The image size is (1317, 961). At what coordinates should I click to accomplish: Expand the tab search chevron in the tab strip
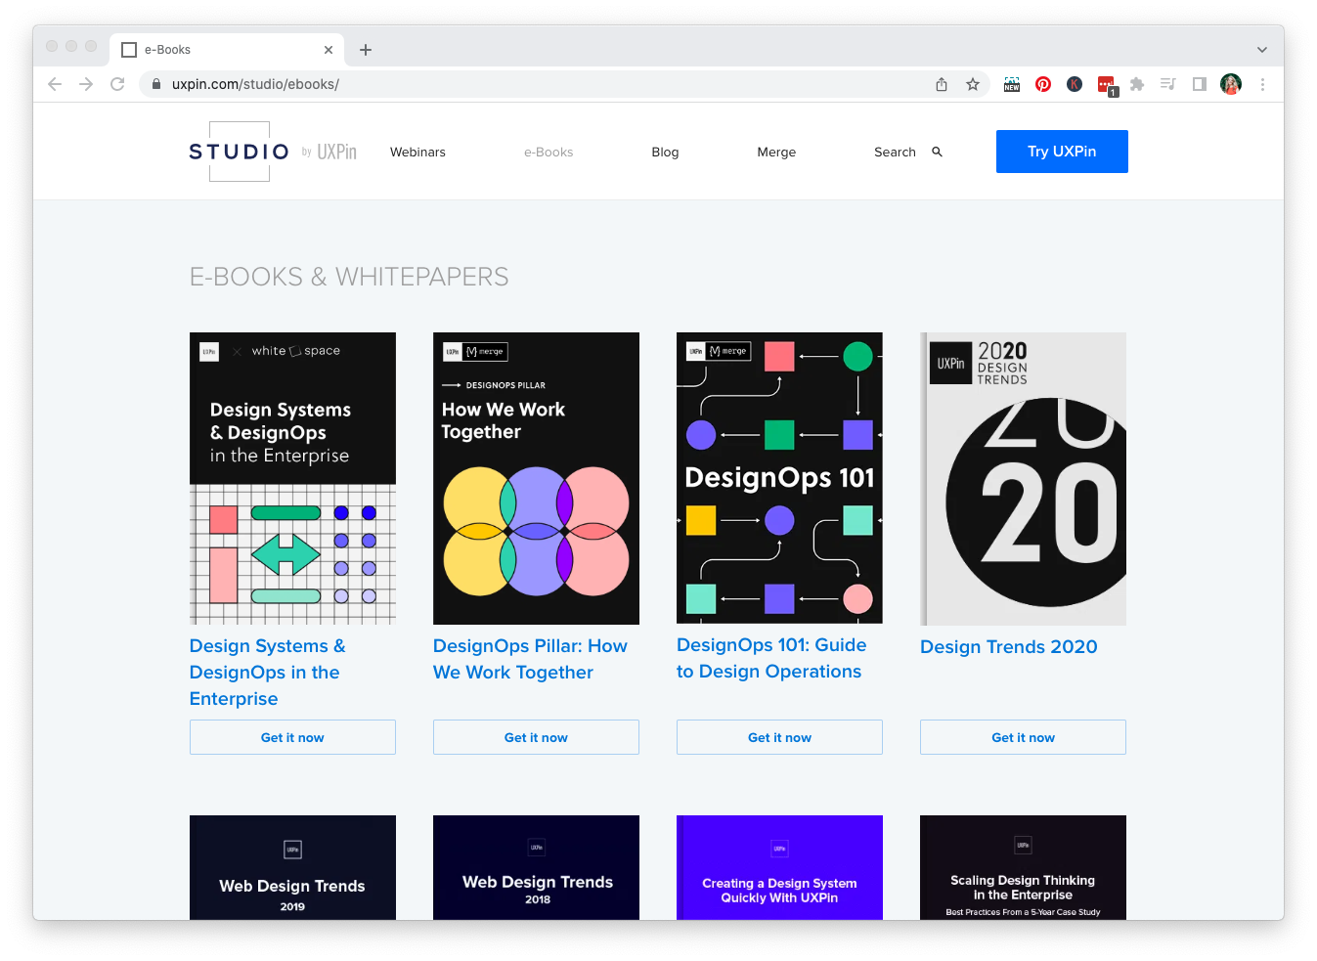point(1262,50)
